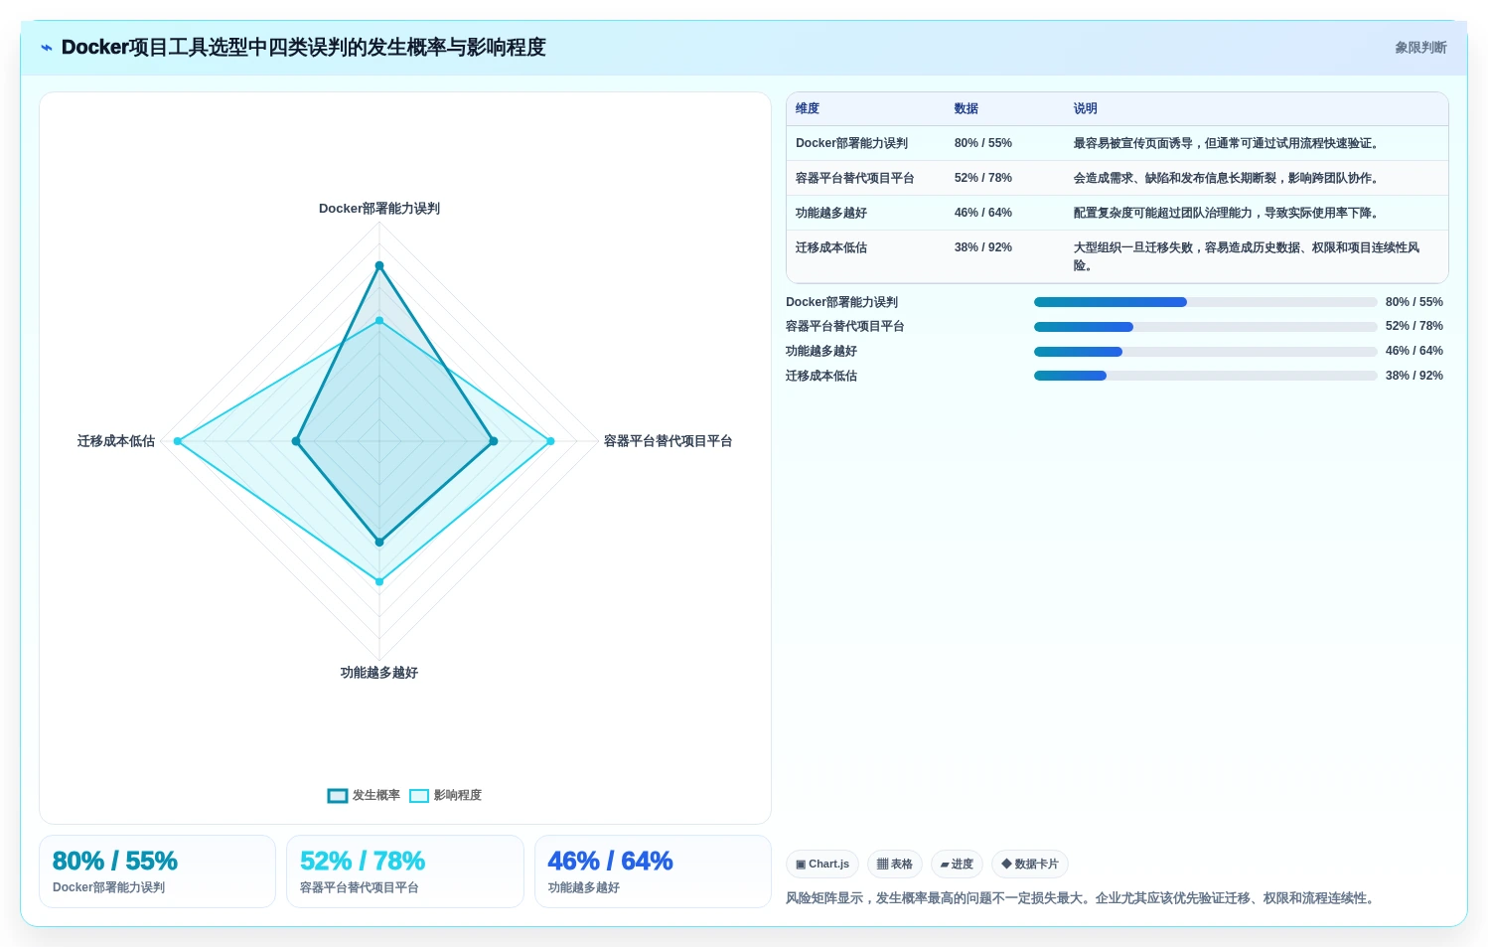Open the 80% / 55% stat card
Image resolution: width=1488 pixels, height=947 pixels.
(157, 871)
